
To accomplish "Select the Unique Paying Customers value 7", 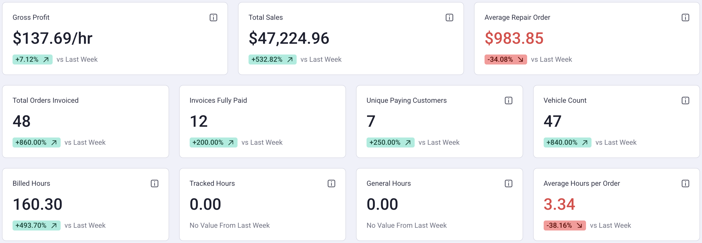I will click(371, 121).
